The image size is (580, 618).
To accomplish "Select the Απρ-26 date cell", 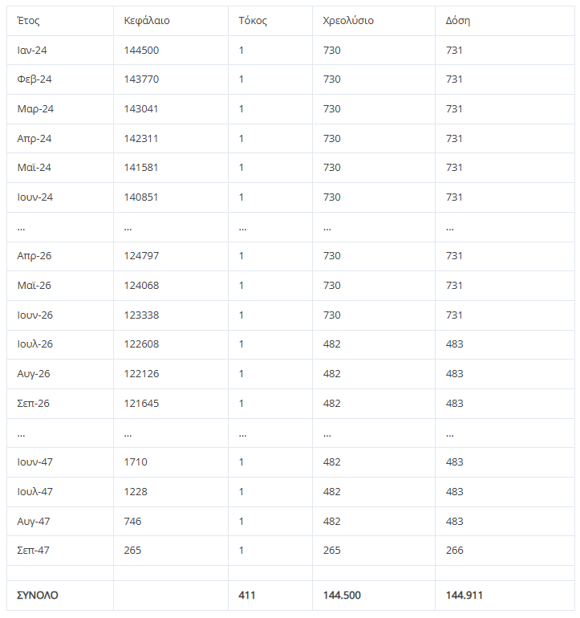I will click(34, 256).
